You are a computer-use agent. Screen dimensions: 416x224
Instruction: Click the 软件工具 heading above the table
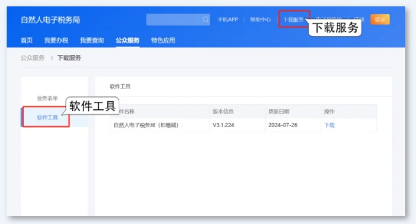120,86
